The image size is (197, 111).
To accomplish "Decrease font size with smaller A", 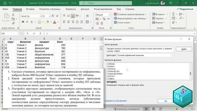I will [x=57, y=16].
